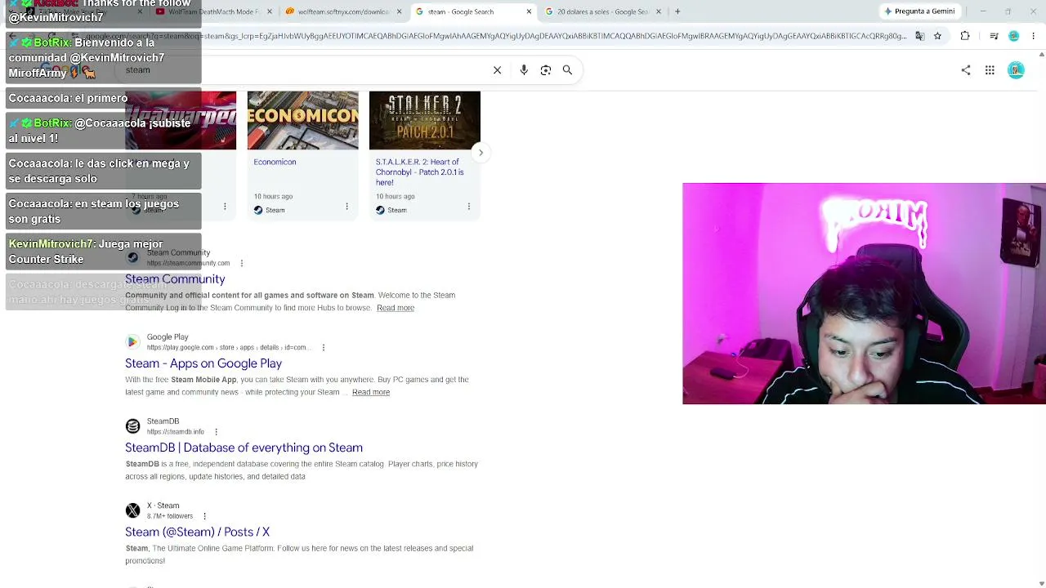Click 'Read more' under Steam Community snippet
The height and width of the screenshot is (588, 1046).
click(396, 308)
